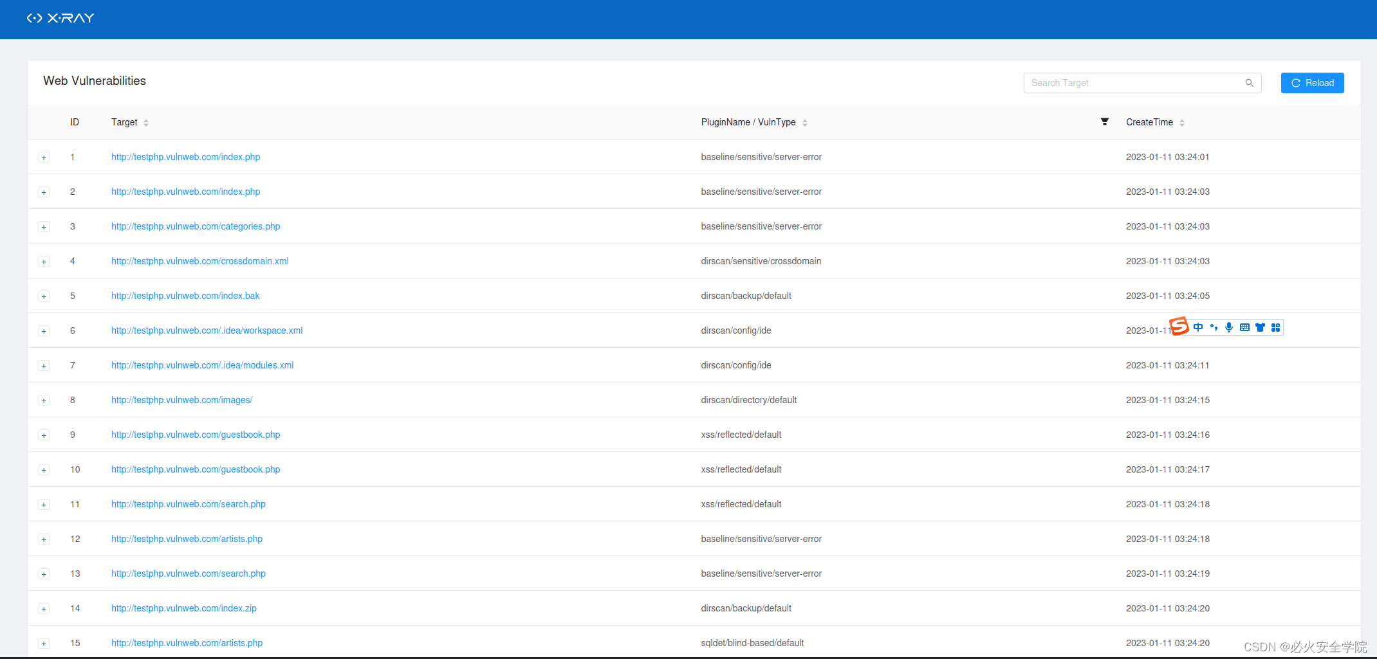Expand row 8 images details
Image resolution: width=1377 pixels, height=659 pixels.
tap(44, 401)
